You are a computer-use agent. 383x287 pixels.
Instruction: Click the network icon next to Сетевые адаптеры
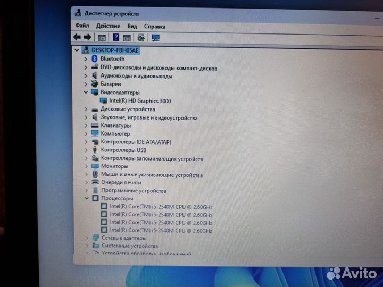tap(96, 238)
